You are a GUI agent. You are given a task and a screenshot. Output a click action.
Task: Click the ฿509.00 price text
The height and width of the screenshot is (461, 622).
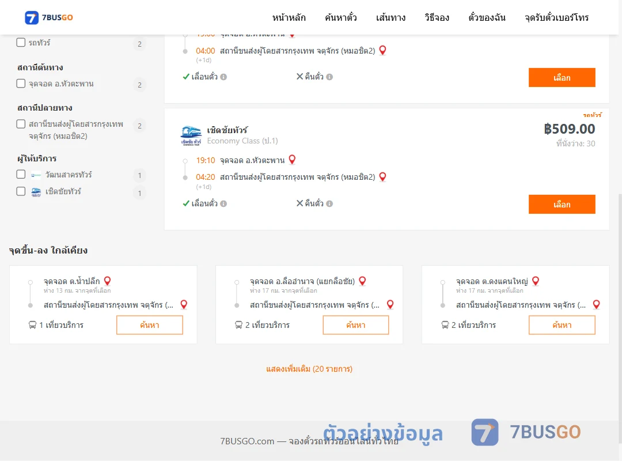point(569,129)
